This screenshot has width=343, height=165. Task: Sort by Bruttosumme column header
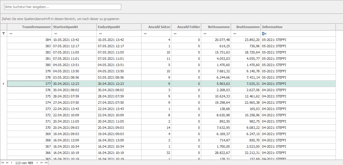tap(246, 27)
